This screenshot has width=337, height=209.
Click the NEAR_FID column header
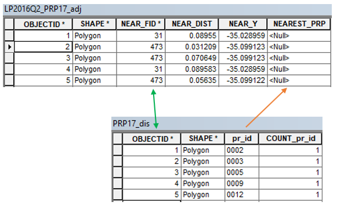140,24
